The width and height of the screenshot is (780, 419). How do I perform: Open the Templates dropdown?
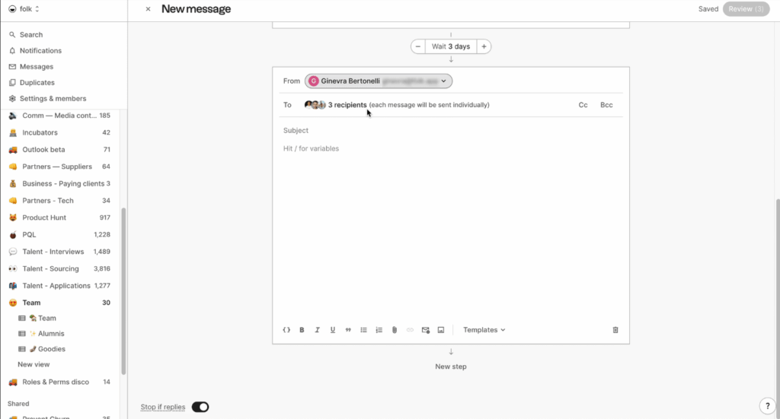[x=484, y=330]
